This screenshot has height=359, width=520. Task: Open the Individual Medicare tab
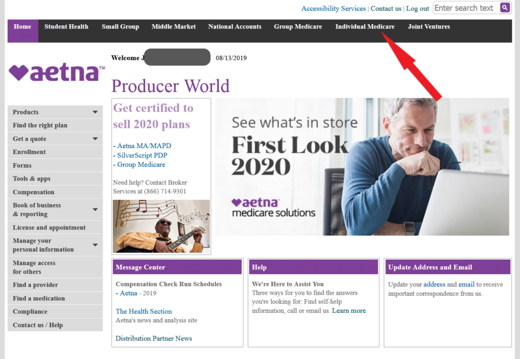[365, 27]
